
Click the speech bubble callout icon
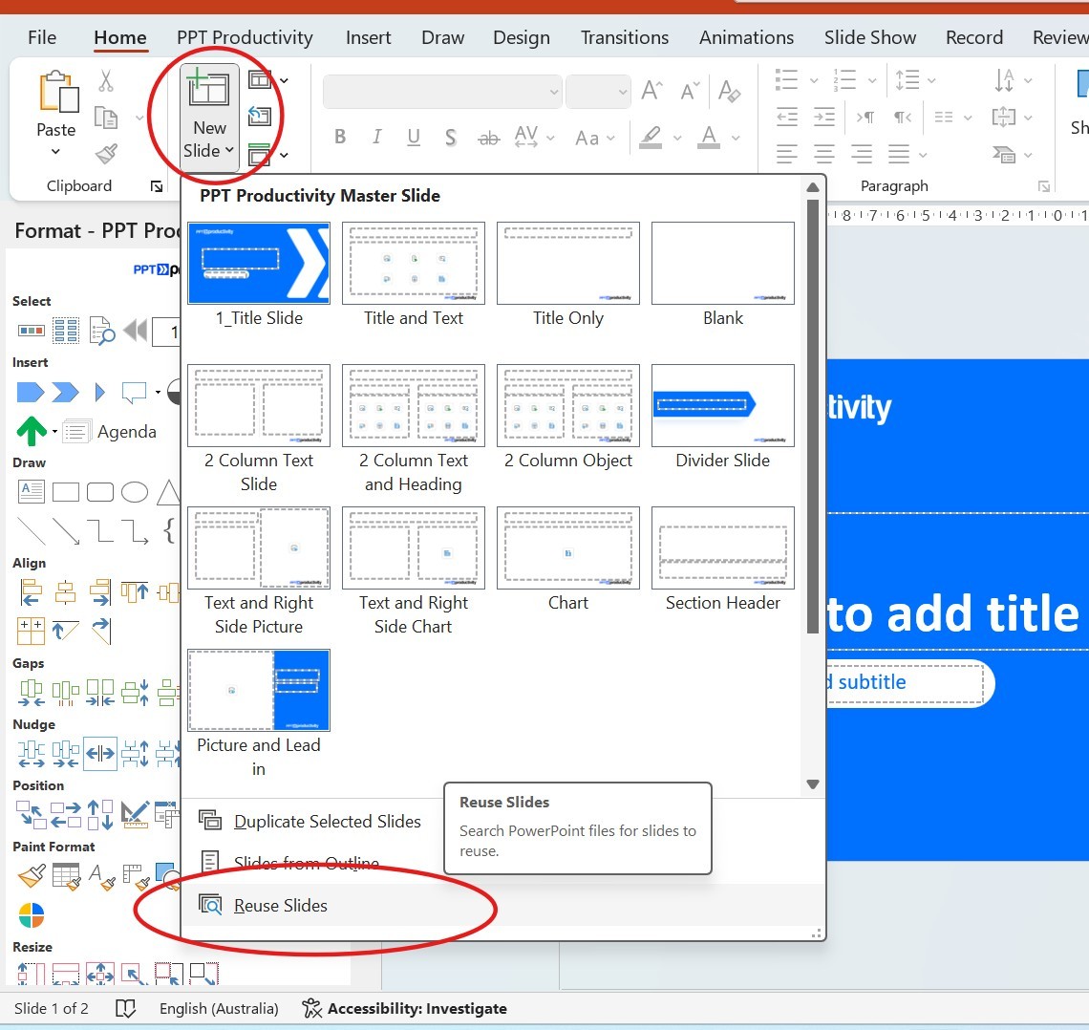[x=134, y=393]
